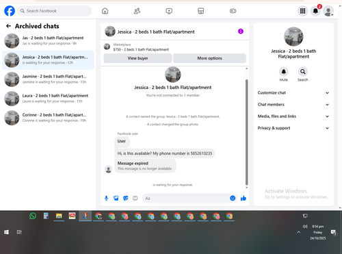This screenshot has height=254, width=342.
Task: Click Laura's chat thumbnail photo
Action: tap(12, 99)
